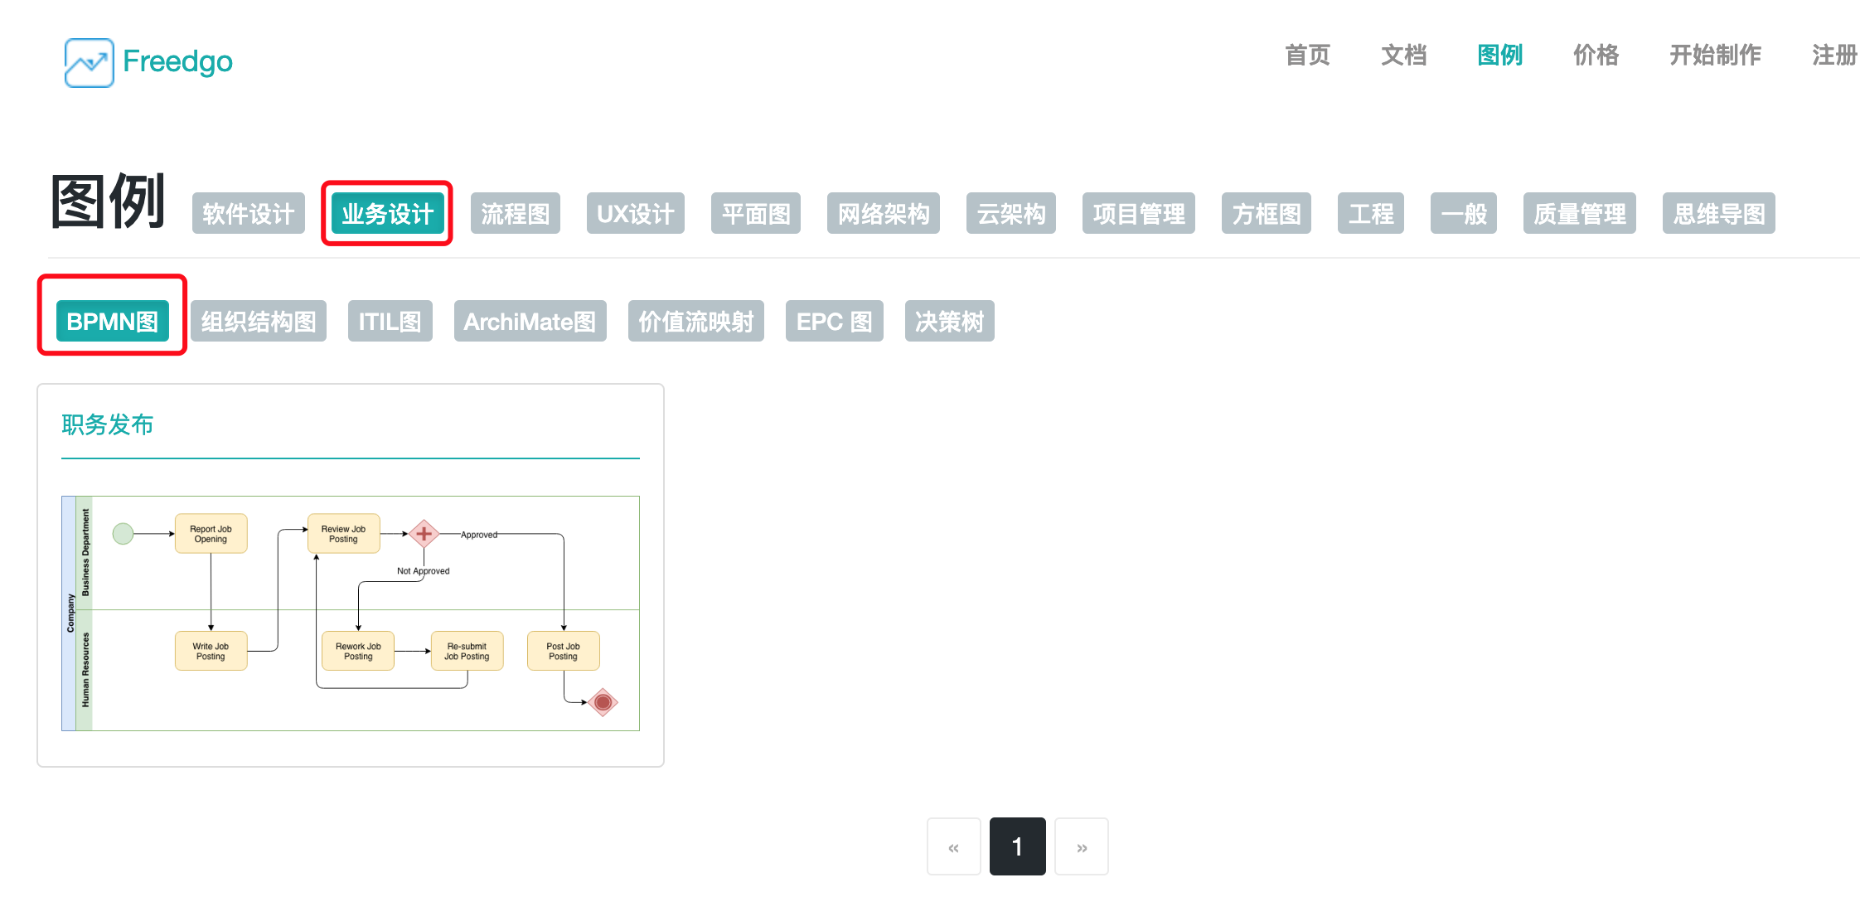Select the 软件设计 category tag
Viewport: 1860px width, 897px height.
249,214
